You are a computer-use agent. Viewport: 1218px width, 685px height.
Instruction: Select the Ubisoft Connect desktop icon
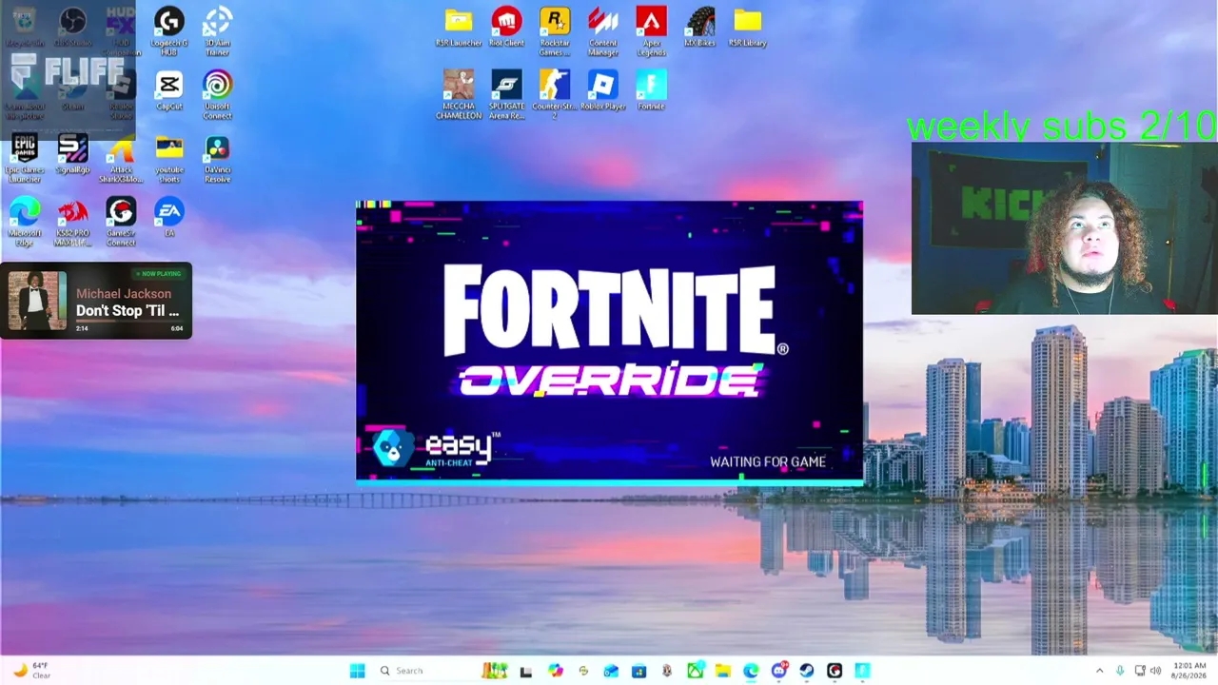[x=217, y=94]
